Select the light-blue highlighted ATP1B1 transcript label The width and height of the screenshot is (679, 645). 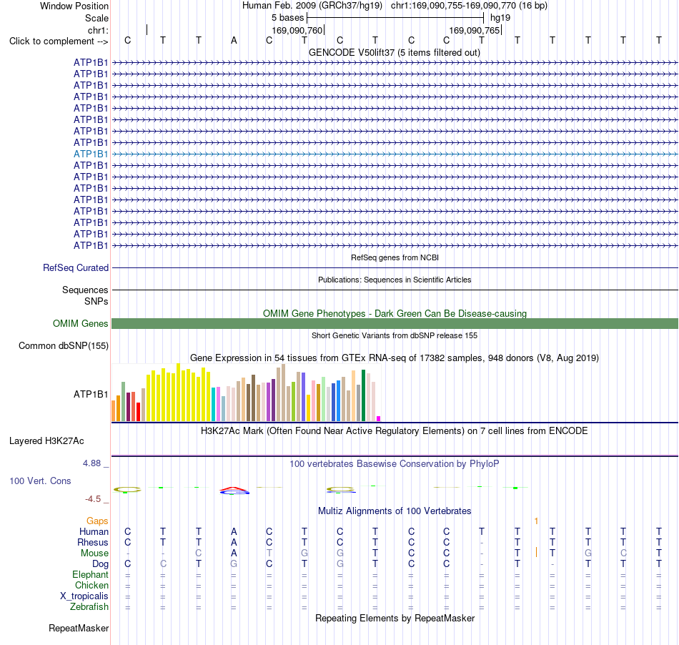coord(91,154)
